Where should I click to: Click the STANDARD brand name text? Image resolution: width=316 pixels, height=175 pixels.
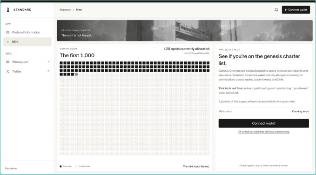(22, 10)
